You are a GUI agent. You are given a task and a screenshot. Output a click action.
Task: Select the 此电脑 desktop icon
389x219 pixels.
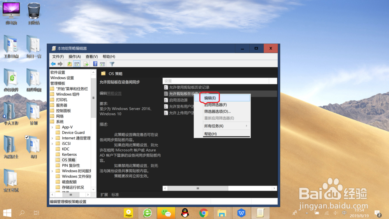11,14
